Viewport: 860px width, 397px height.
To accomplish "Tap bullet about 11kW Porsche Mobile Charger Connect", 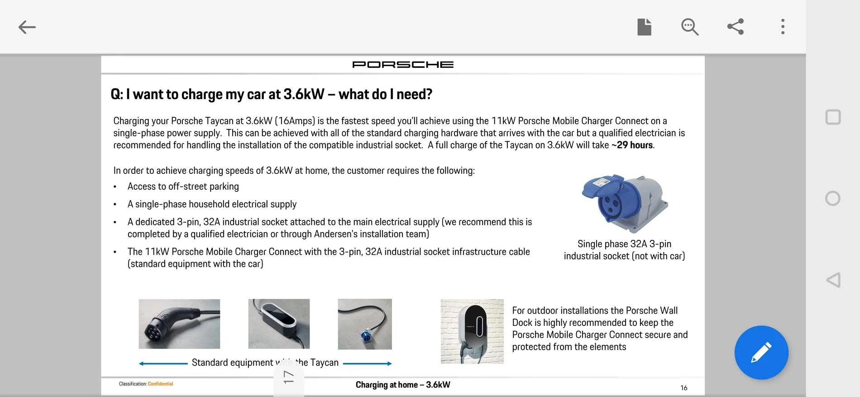I will pyautogui.click(x=329, y=258).
